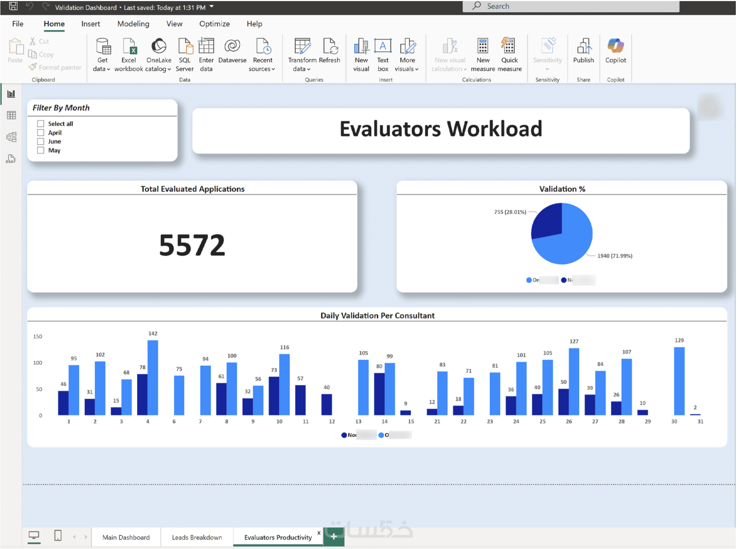Click the Search input field
The image size is (738, 549).
pos(570,6)
